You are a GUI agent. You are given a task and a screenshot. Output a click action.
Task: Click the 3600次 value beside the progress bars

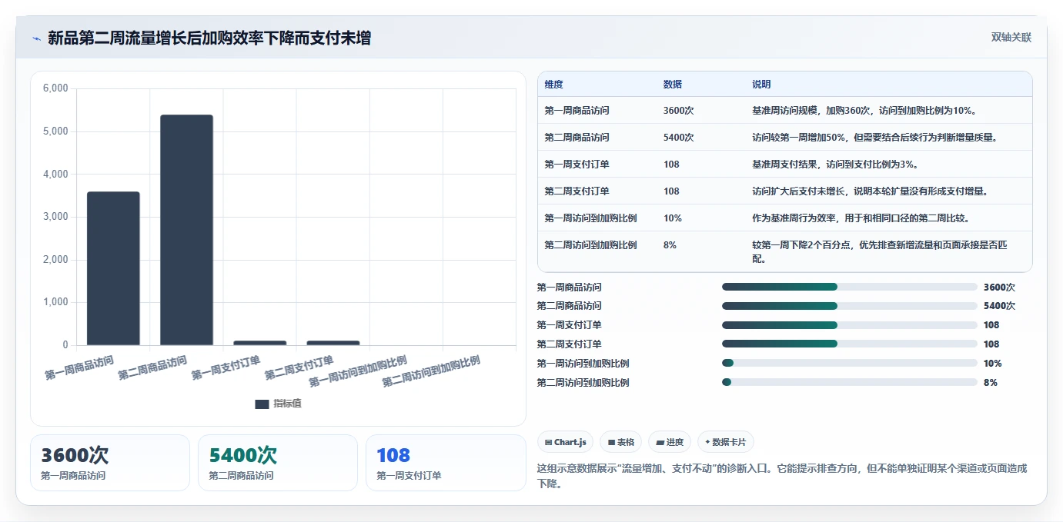click(x=999, y=287)
